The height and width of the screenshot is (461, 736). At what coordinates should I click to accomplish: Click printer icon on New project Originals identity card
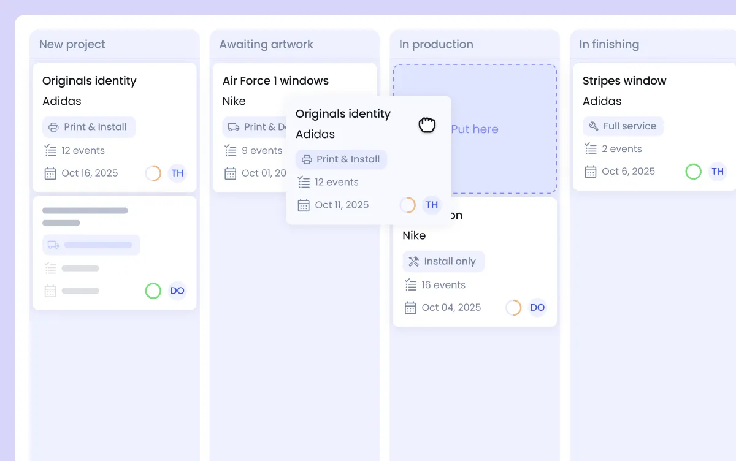pyautogui.click(x=53, y=127)
